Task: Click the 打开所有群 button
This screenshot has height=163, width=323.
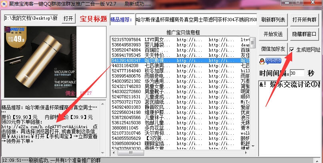Action: [305, 20]
